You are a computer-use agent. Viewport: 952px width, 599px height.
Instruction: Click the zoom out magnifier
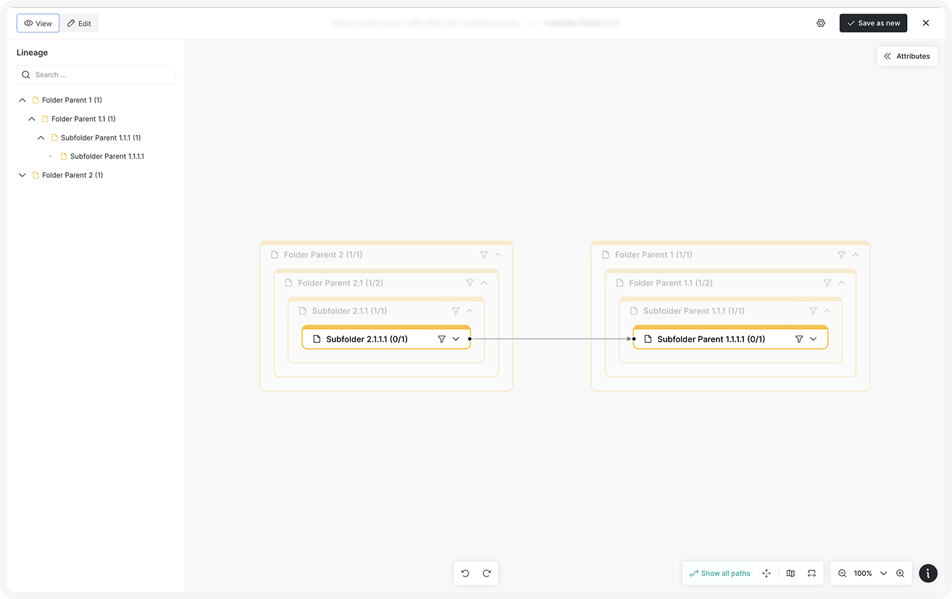(843, 573)
